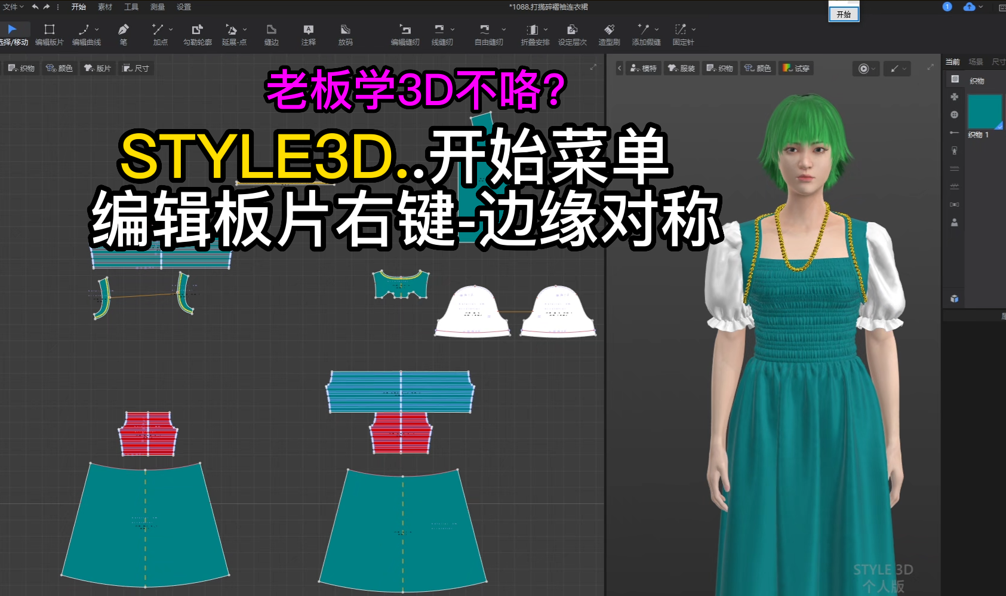Toggle 颜色 display in the 3D window
The image size is (1006, 596).
pyautogui.click(x=758, y=68)
